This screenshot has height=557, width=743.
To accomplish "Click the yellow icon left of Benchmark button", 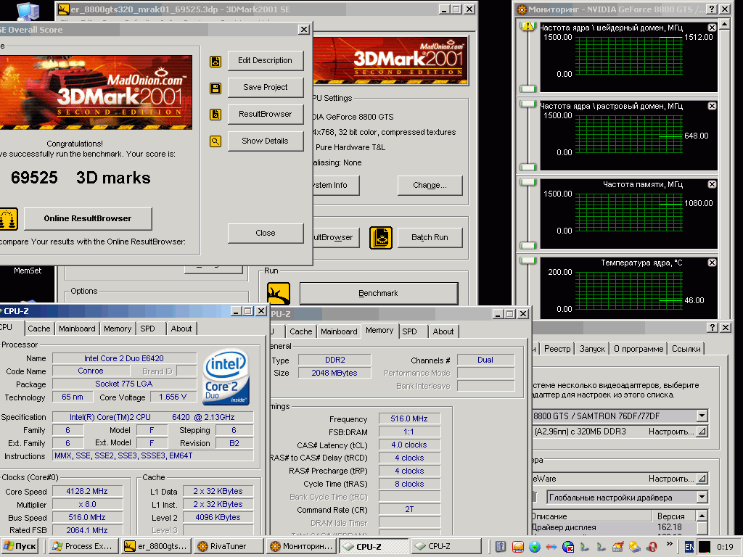I will pos(279,294).
